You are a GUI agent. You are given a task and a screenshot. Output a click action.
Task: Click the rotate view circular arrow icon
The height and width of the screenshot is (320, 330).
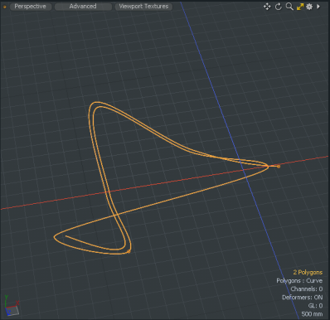(x=279, y=7)
